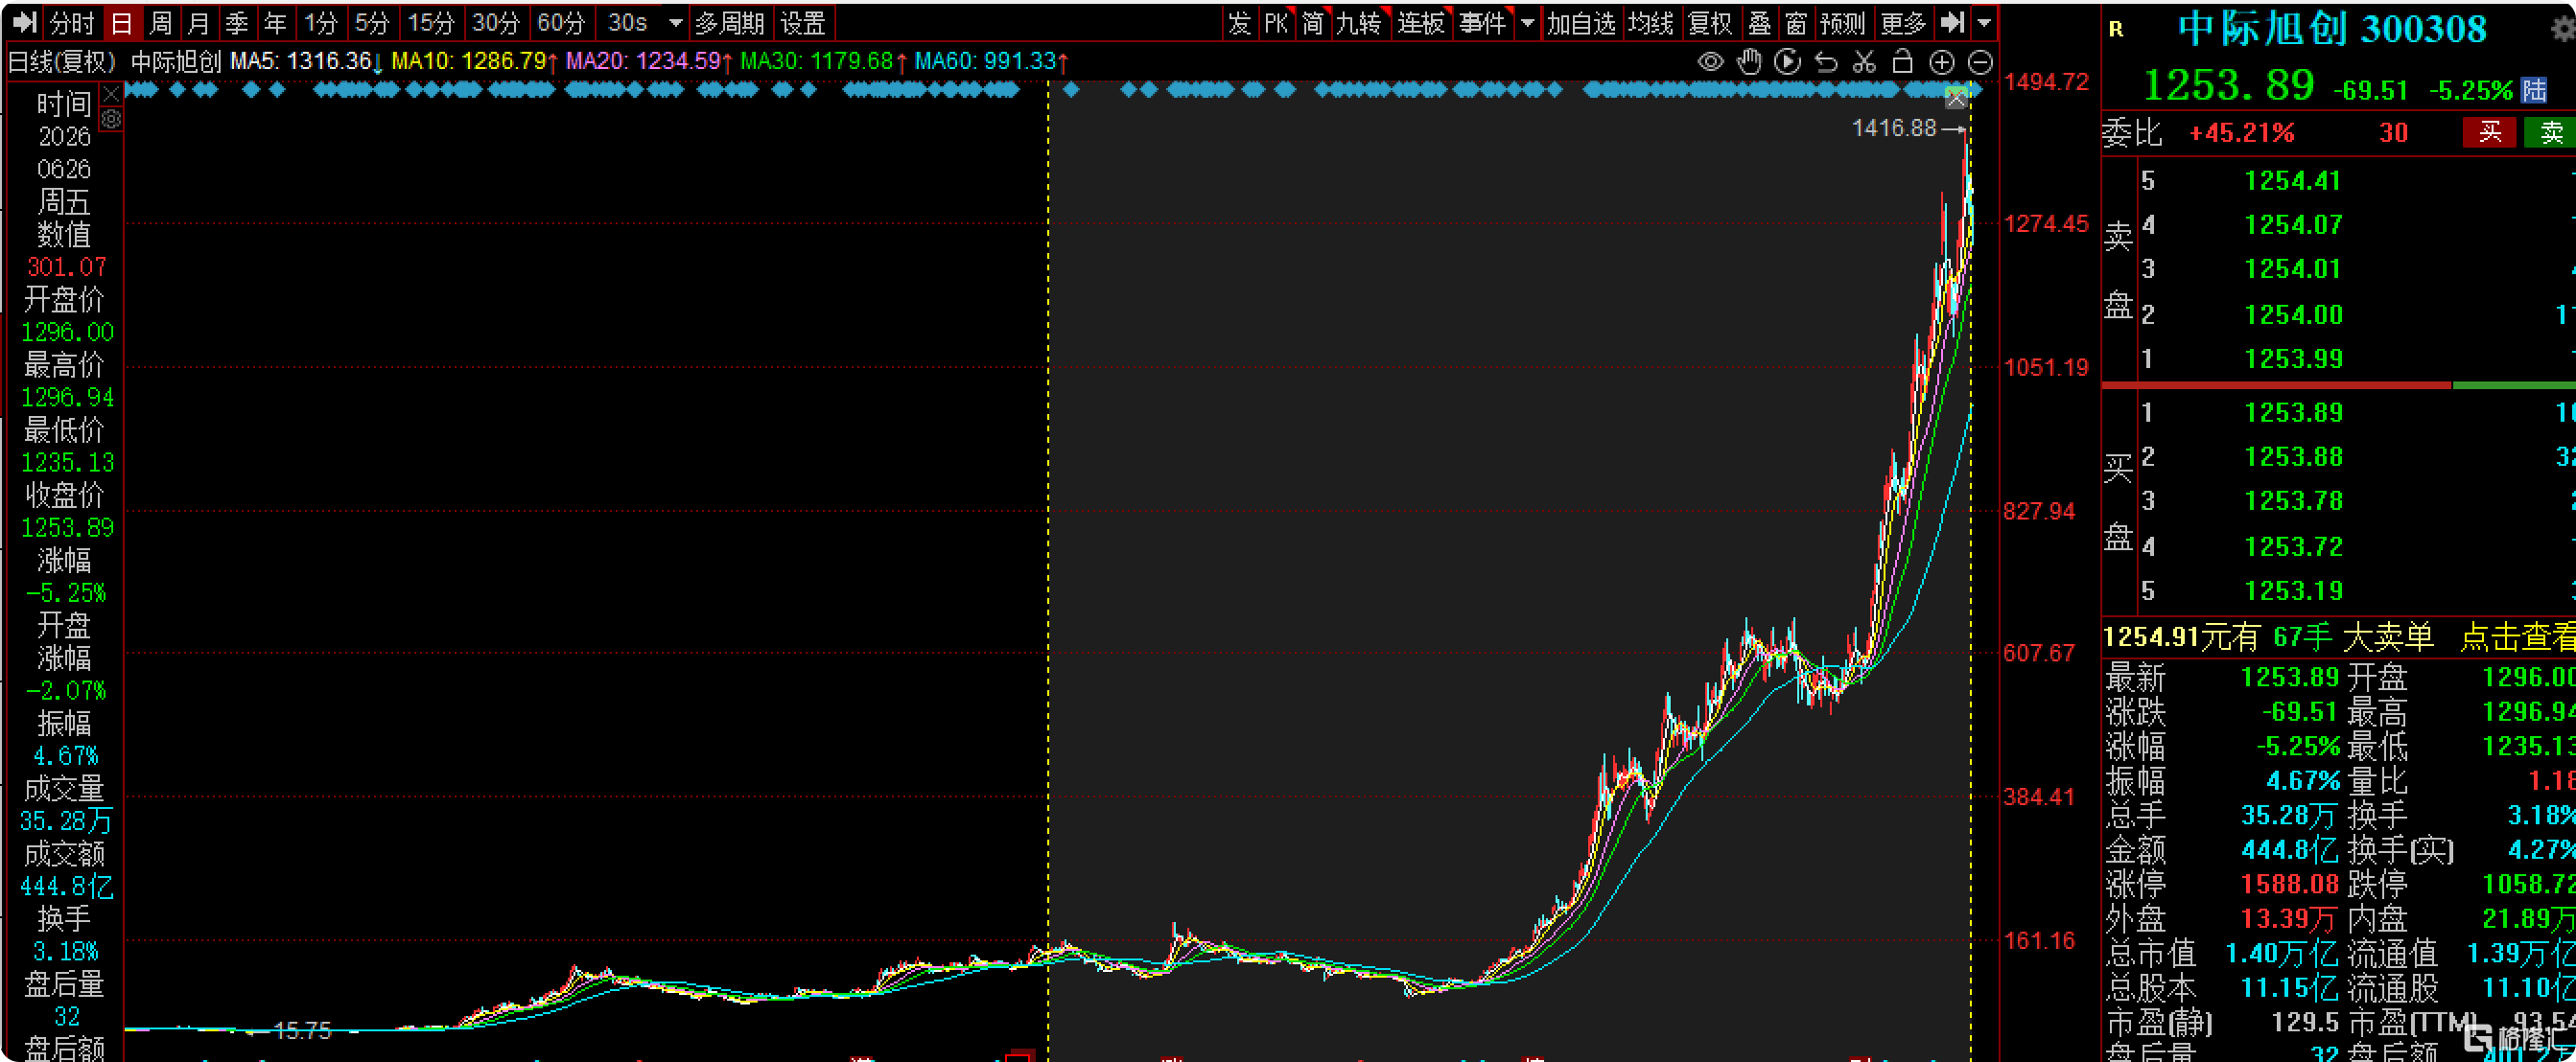Toggle the eye visibility icon above chart

(1710, 62)
